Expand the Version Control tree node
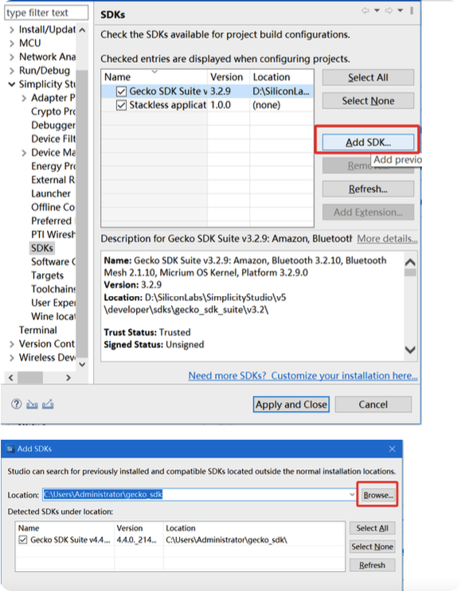Viewport: 461px width, 591px height. click(x=12, y=344)
